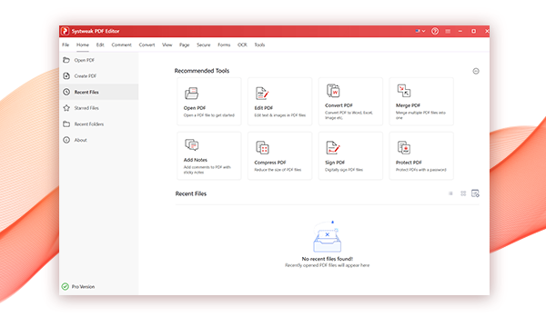546x327 pixels.
Task: Click the Sign PDF tool icon
Action: point(333,147)
